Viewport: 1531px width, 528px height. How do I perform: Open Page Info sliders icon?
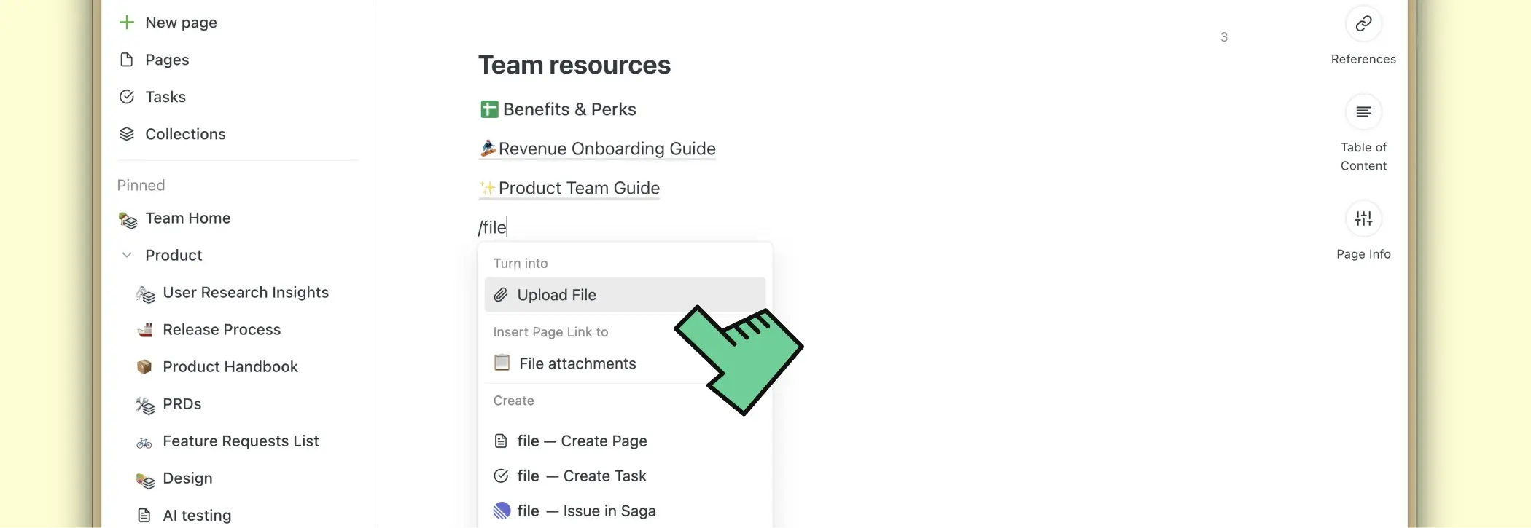[x=1363, y=218]
